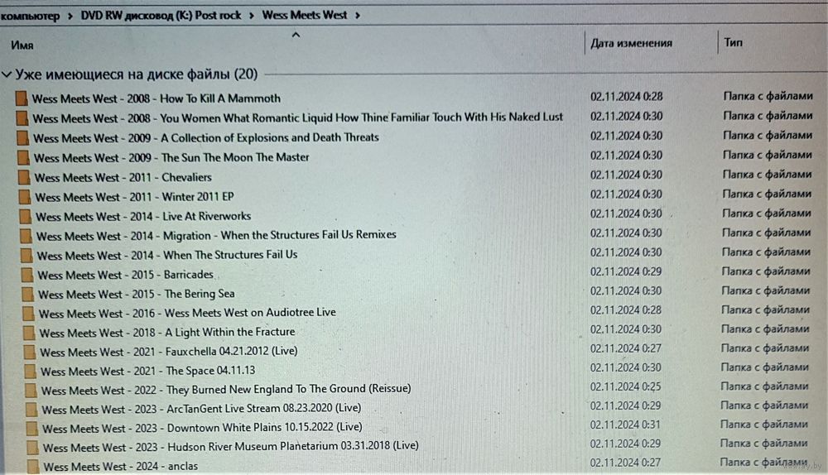Sort by 'Дата изменения' column header

click(x=631, y=43)
